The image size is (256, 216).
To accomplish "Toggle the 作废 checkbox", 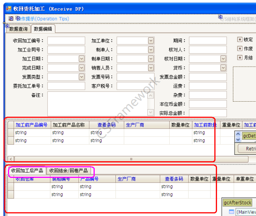I will point(240,48).
